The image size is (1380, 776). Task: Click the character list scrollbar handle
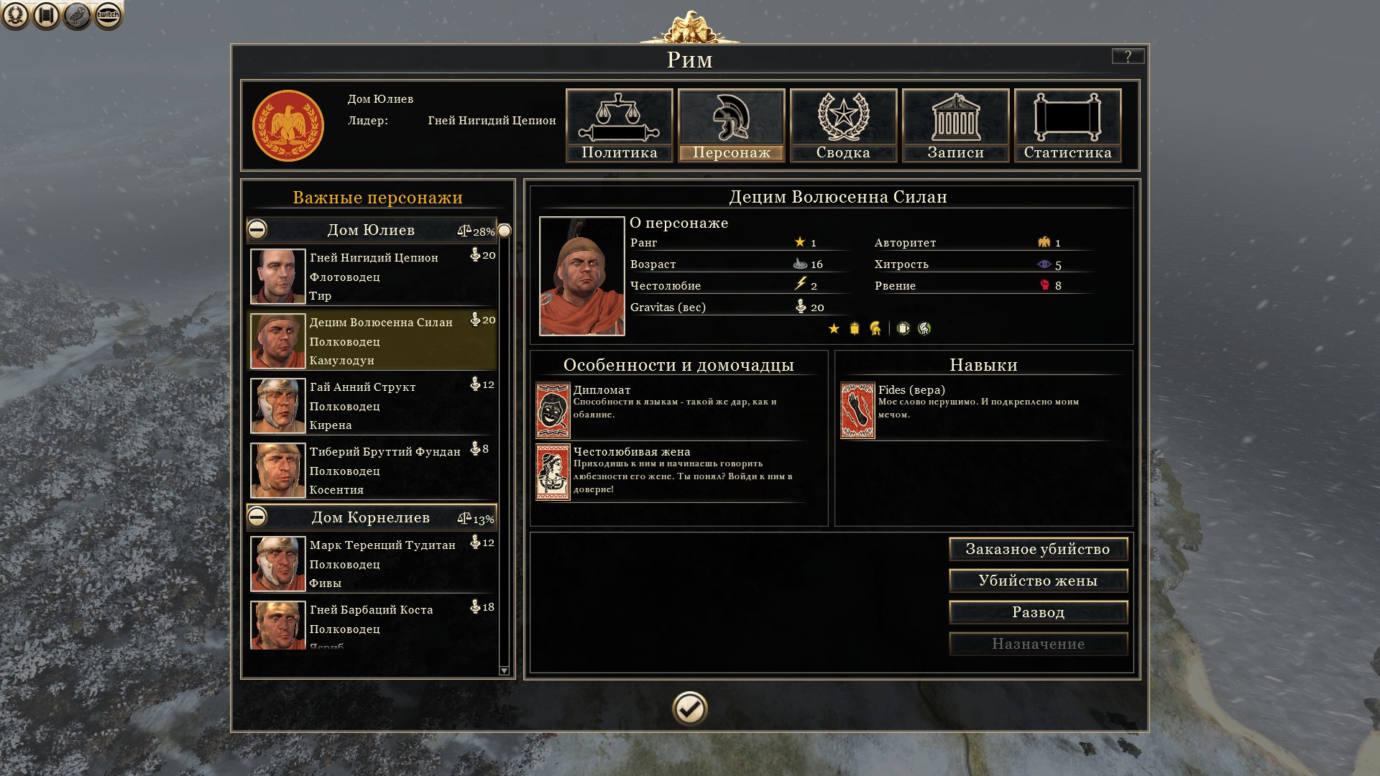(x=505, y=231)
